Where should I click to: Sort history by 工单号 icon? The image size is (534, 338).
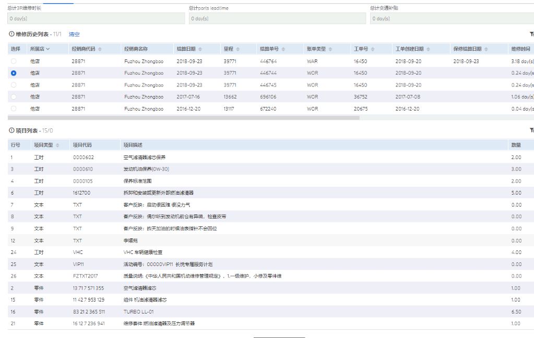pos(373,50)
